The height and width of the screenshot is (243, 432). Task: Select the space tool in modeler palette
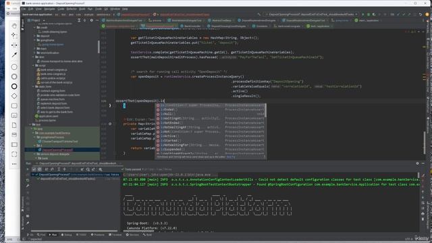(x=14, y=45)
